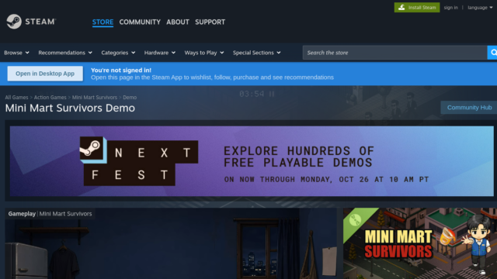Image resolution: width=497 pixels, height=279 pixels.
Task: Follow the Action Games breadcrumb
Action: [50, 98]
